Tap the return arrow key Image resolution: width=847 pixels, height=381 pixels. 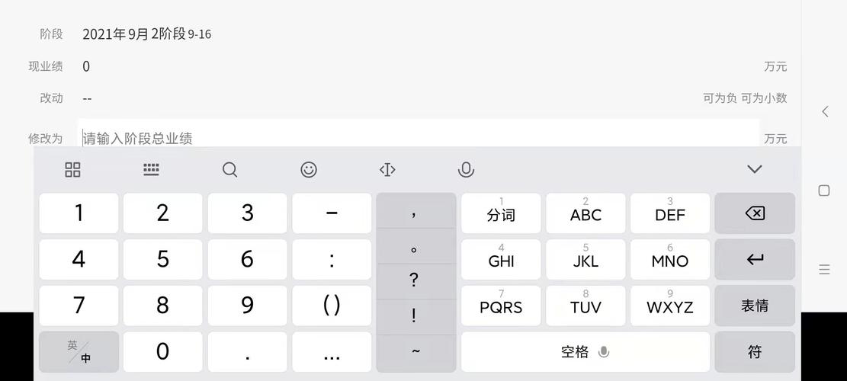click(755, 260)
